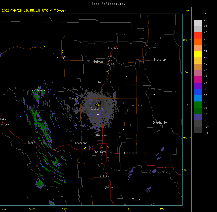Click the white plus marker north of Drumheller
Image resolution: width=217 pixels, height=212 pixels.
(154, 94)
